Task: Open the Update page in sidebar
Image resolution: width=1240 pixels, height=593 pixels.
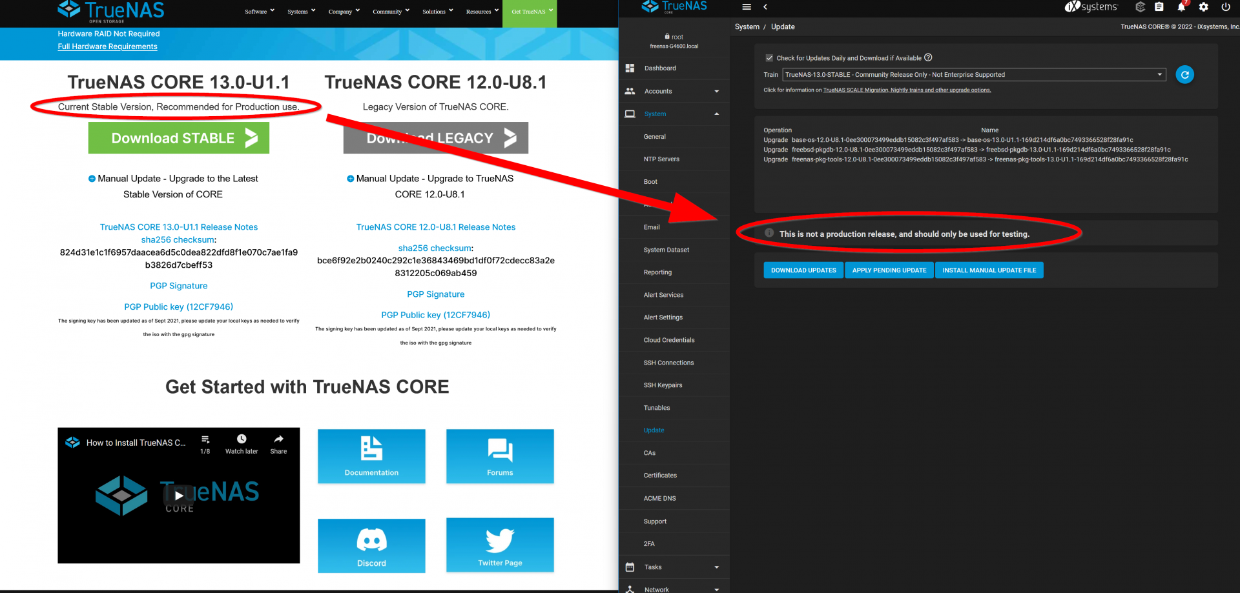Action: tap(654, 430)
